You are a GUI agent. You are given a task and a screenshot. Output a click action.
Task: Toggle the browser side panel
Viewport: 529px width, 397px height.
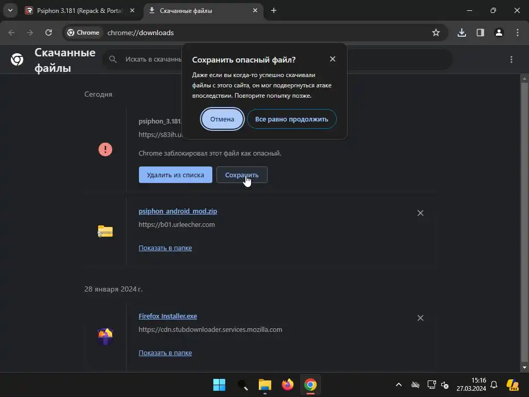480,33
